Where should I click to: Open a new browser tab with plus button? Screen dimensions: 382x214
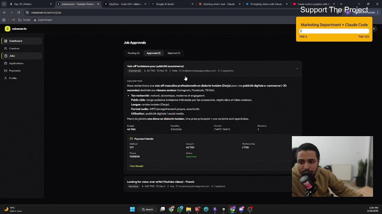341,4
